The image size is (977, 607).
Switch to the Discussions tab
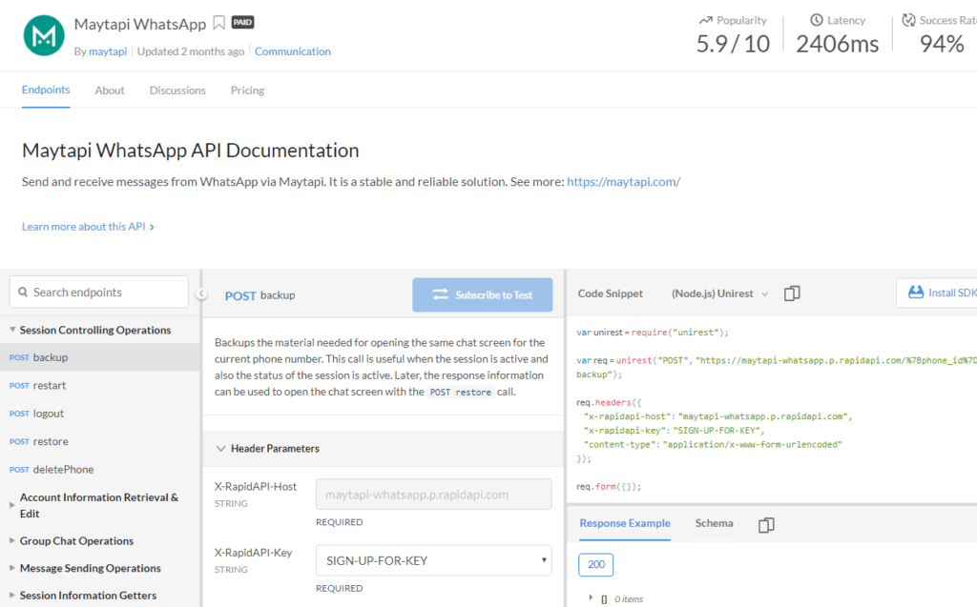tap(177, 91)
